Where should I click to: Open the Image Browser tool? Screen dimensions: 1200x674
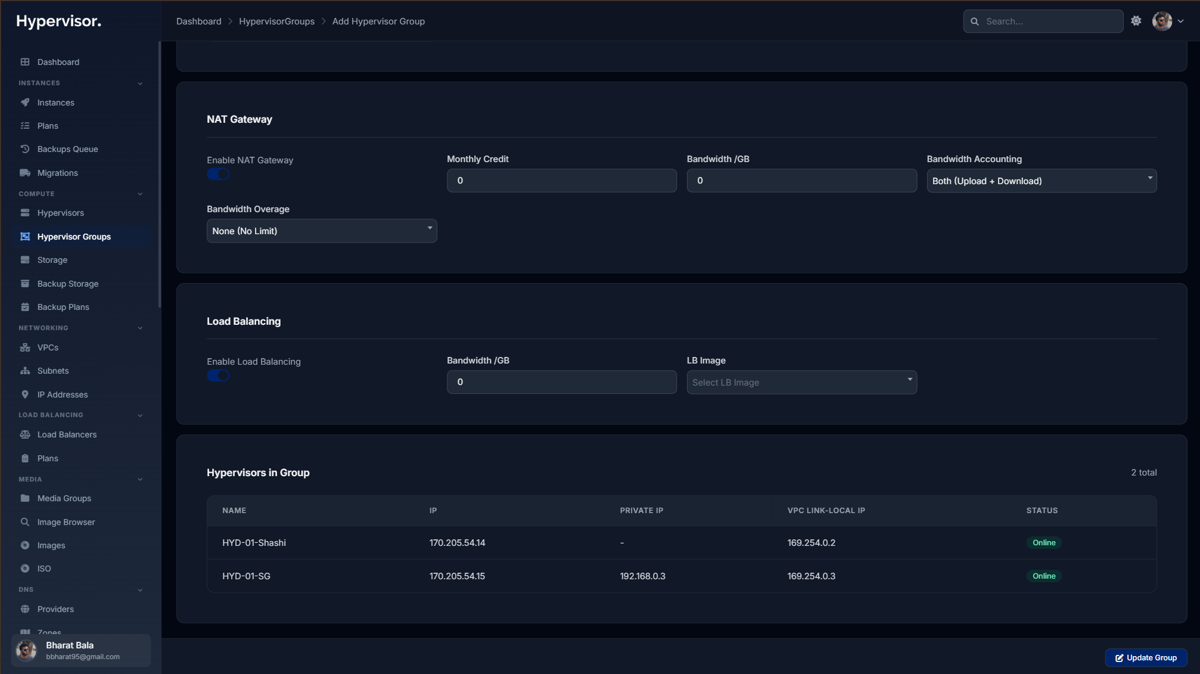point(66,522)
